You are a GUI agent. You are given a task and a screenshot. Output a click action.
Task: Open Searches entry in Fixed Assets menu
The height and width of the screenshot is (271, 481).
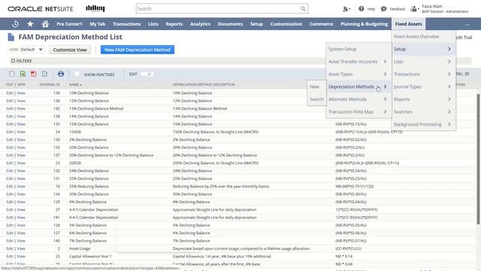click(403, 112)
